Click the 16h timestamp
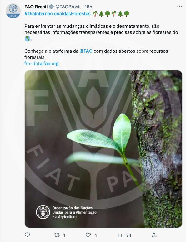 tap(88, 7)
